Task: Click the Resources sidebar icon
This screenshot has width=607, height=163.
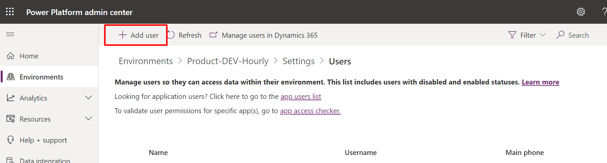Action: pos(11,119)
